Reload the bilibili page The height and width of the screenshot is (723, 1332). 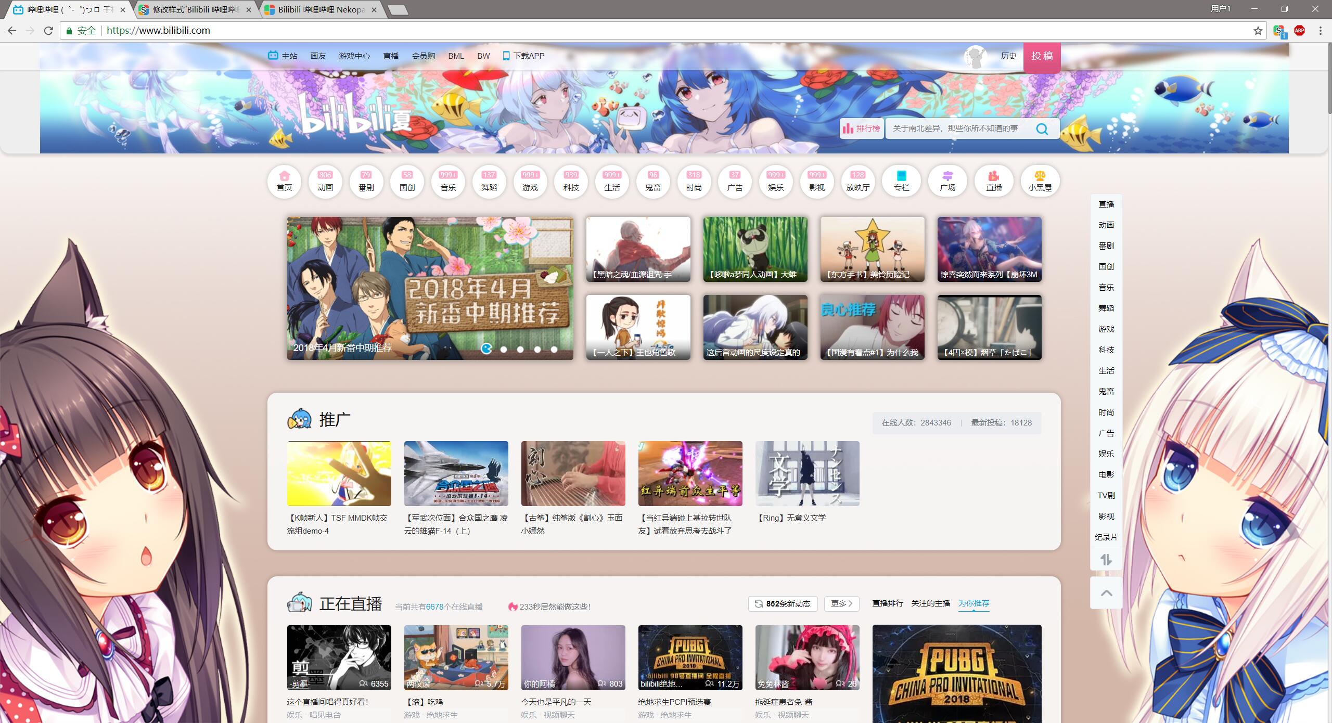[48, 31]
